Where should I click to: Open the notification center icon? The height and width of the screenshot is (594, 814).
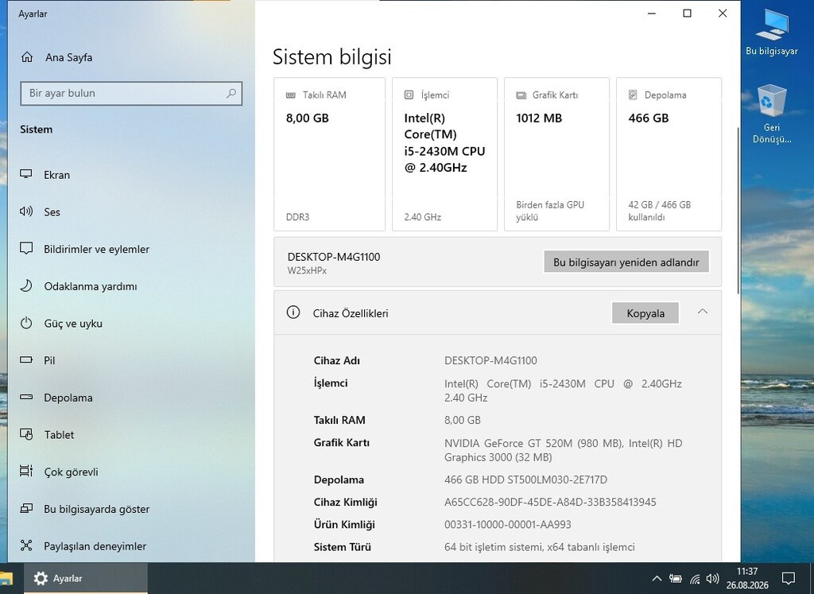(x=789, y=578)
